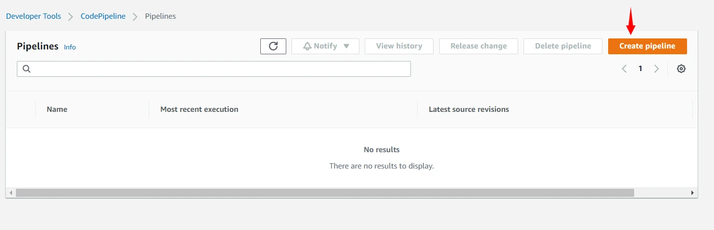Open the table preferences gear icon
714x230 pixels.
681,69
